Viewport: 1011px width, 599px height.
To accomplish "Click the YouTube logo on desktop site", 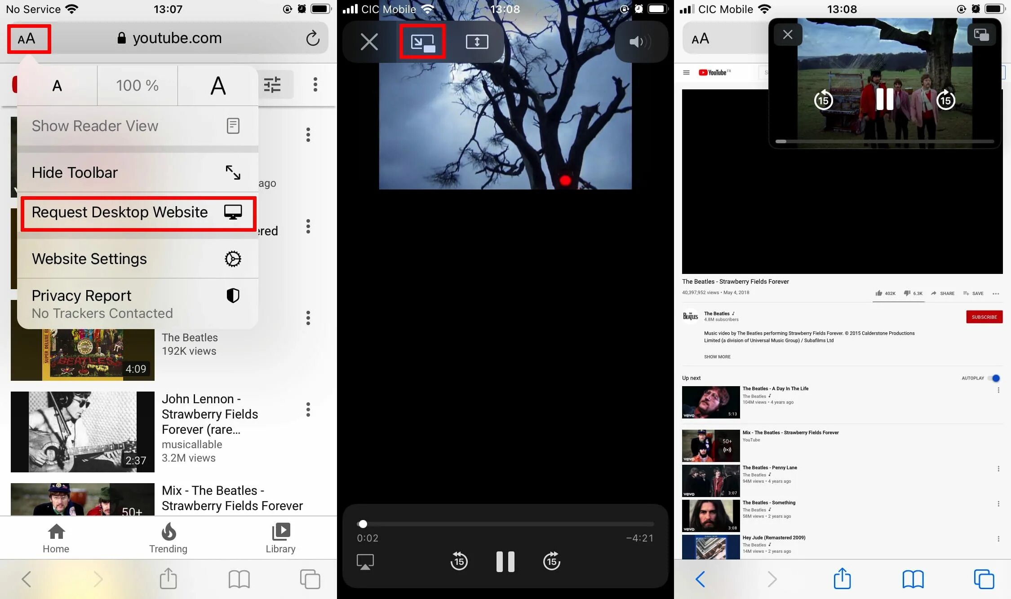I will (x=714, y=72).
